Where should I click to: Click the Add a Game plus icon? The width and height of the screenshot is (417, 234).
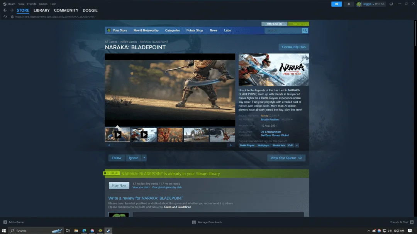click(x=5, y=222)
